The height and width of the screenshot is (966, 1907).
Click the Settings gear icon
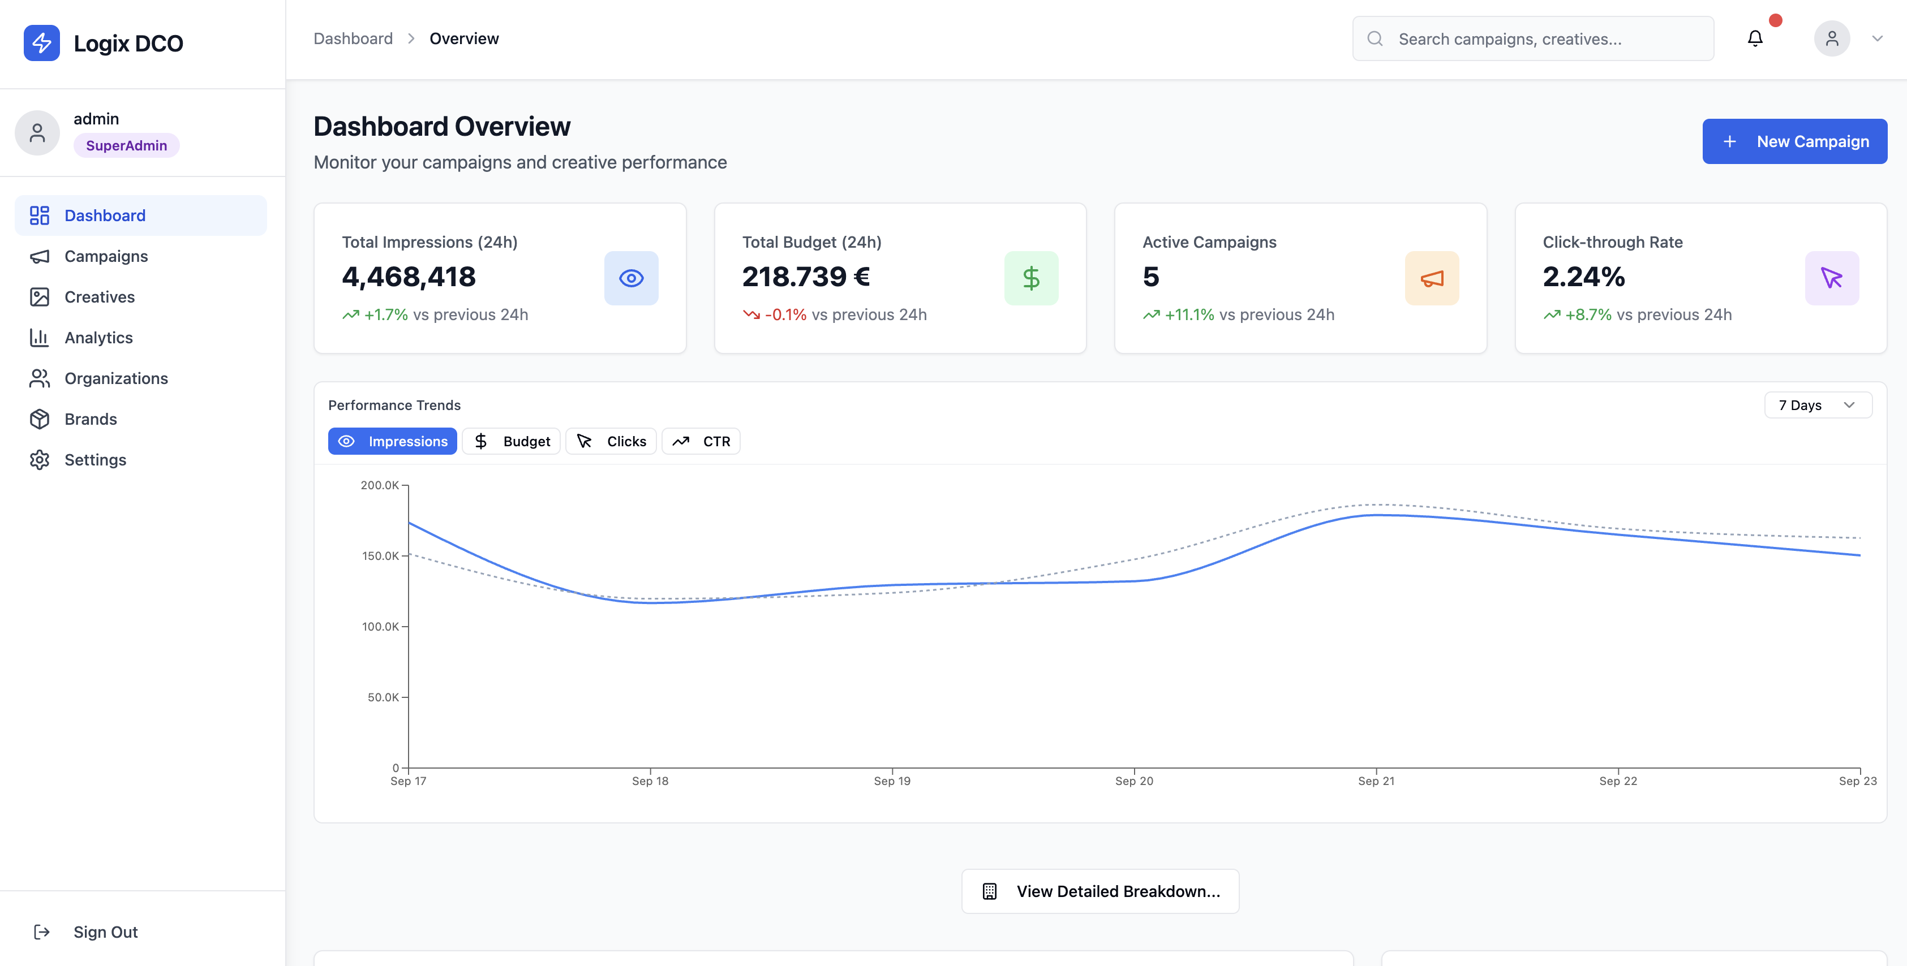[x=41, y=459]
